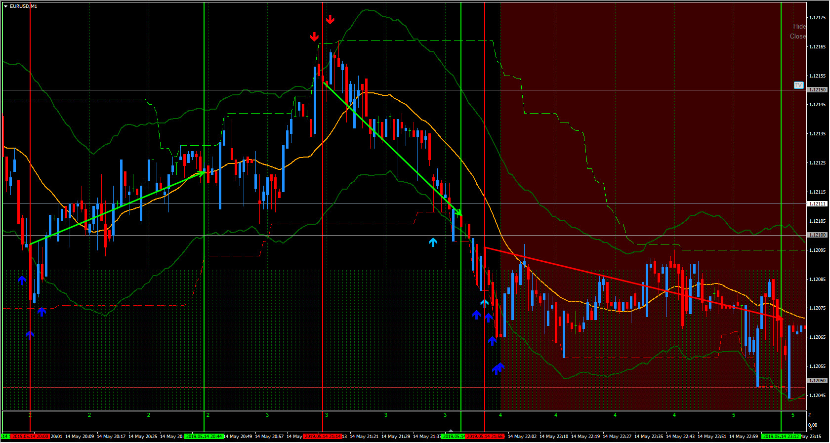The width and height of the screenshot is (830, 443).
Task: Select the 1.12050 horizontal line price tag
Action: [x=817, y=380]
